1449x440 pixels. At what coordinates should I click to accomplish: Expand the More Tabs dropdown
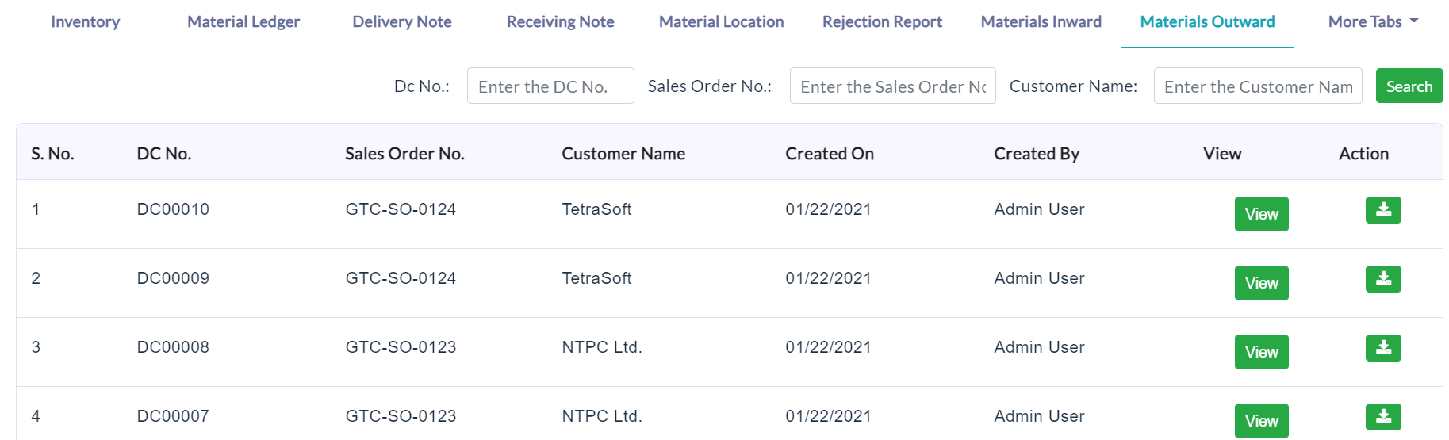(x=1373, y=22)
